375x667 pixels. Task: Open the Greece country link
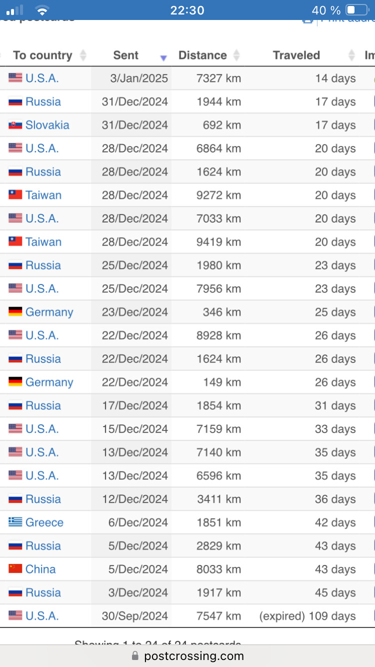[44, 522]
